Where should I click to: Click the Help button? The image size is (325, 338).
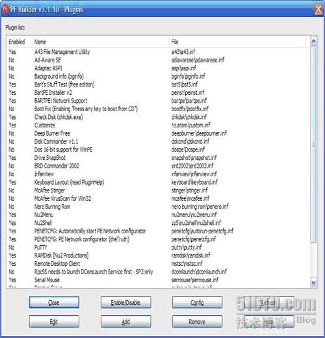click(x=269, y=322)
